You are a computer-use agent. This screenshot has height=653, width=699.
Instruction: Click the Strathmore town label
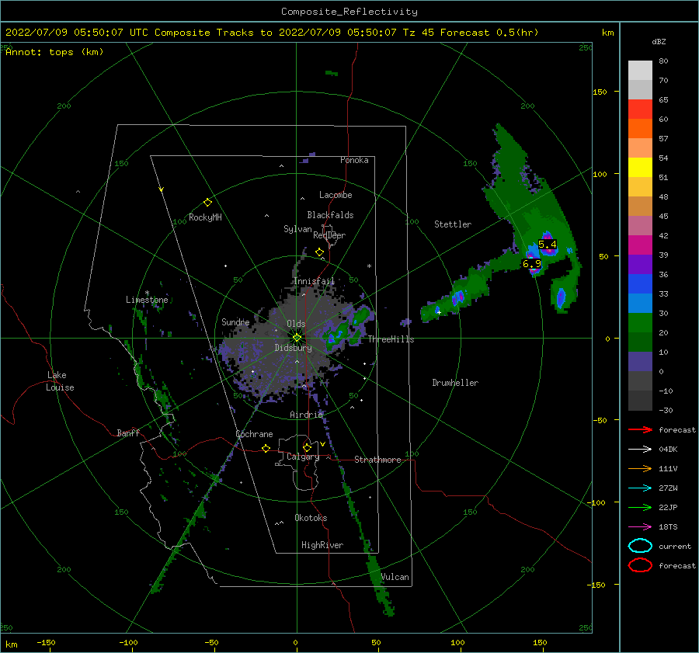tap(377, 460)
